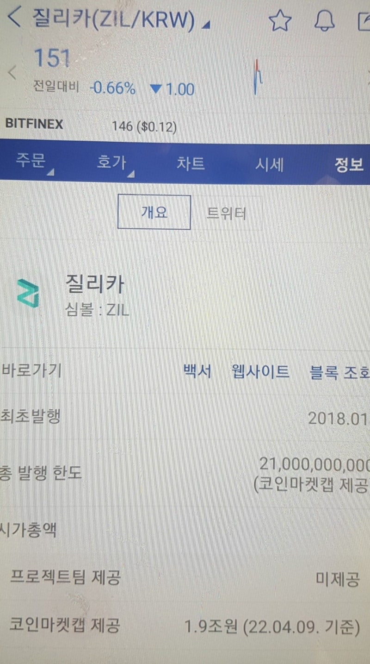Select the 개요 overview toggle
This screenshot has height=664, width=370.
[154, 212]
